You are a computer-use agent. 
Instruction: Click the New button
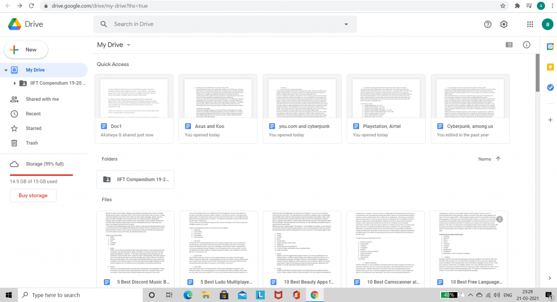[x=26, y=50]
